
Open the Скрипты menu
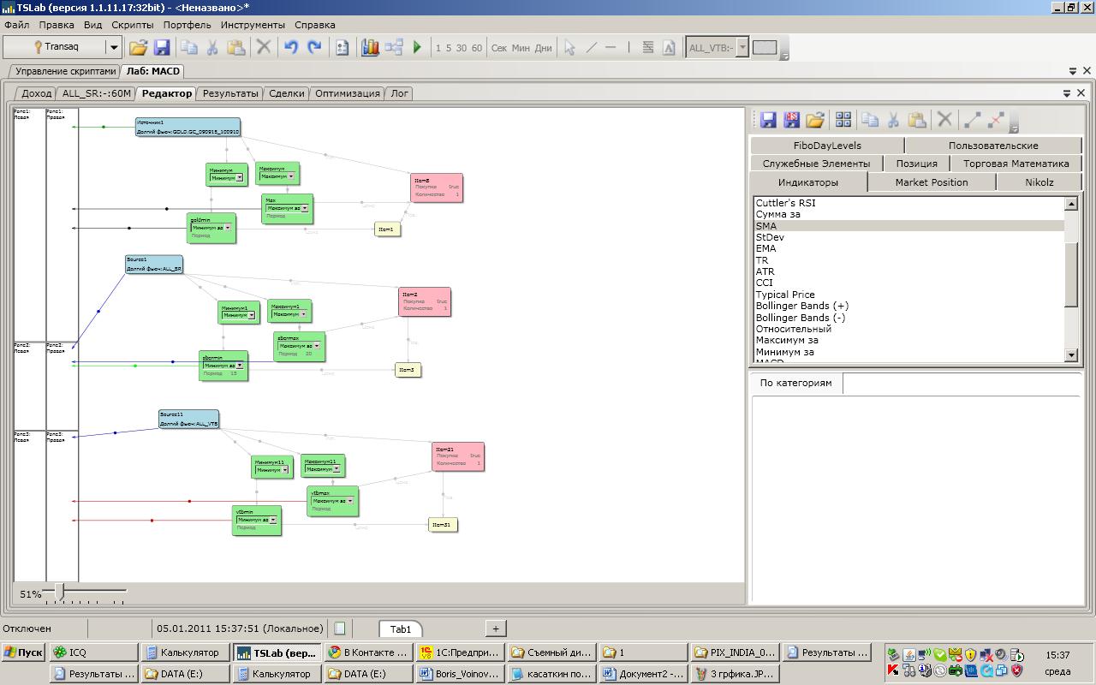pyautogui.click(x=132, y=25)
